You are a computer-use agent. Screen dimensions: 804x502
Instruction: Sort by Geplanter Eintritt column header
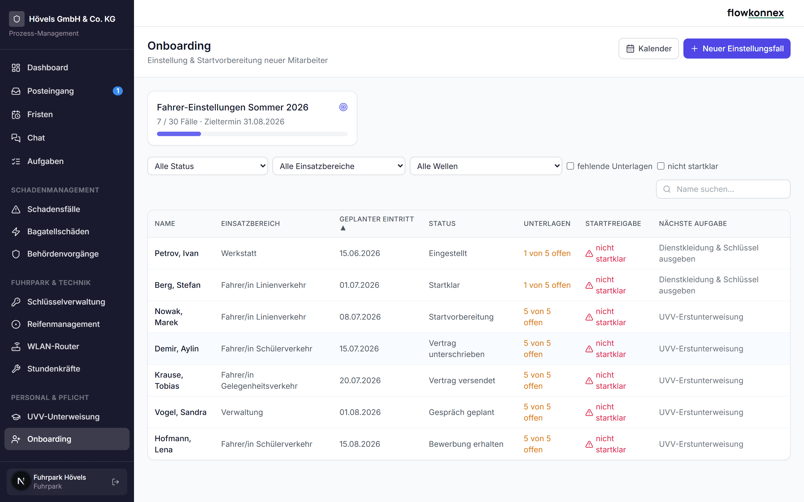376,223
